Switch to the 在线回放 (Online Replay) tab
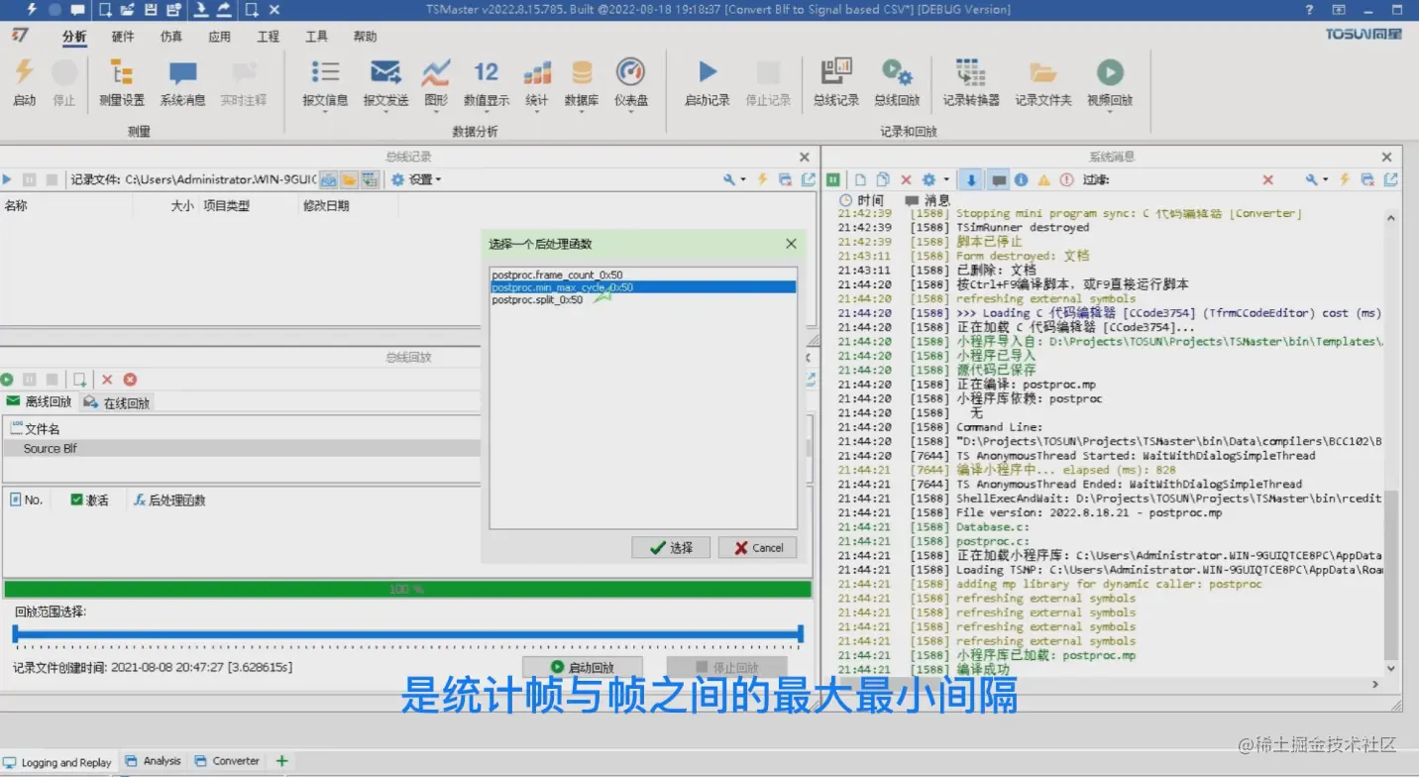The width and height of the screenshot is (1419, 777). pyautogui.click(x=117, y=402)
